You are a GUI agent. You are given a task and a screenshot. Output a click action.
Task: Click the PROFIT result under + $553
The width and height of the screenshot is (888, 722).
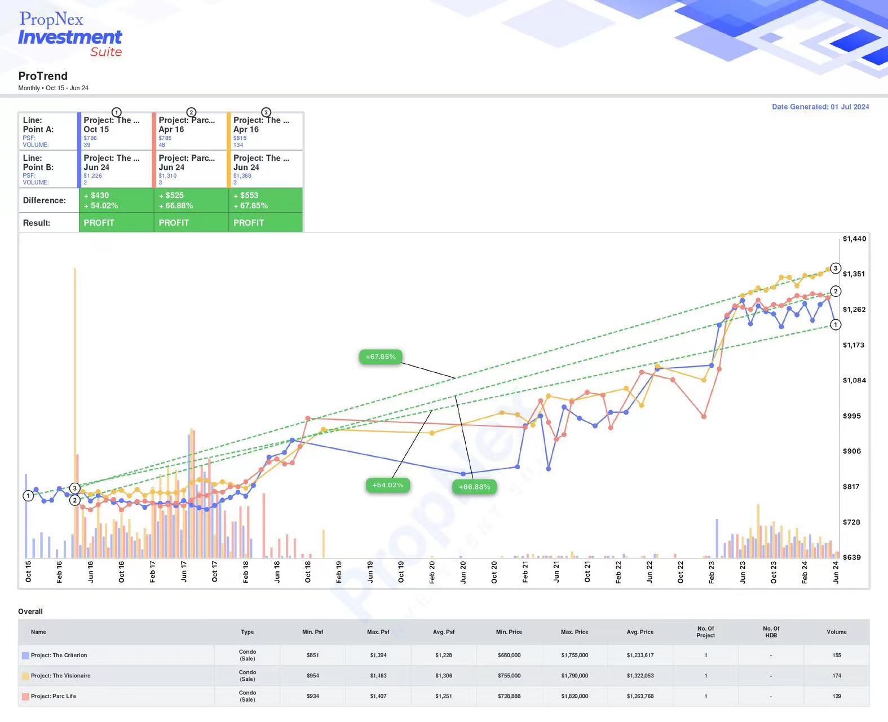pyautogui.click(x=266, y=223)
